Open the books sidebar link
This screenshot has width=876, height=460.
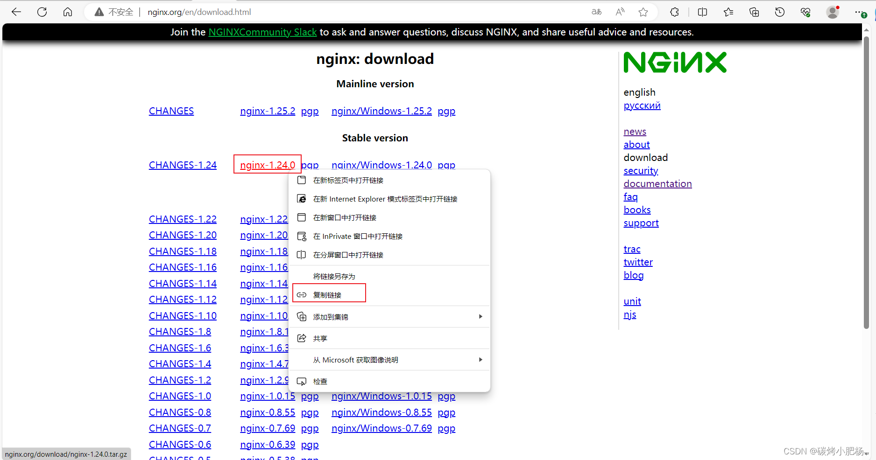click(637, 210)
